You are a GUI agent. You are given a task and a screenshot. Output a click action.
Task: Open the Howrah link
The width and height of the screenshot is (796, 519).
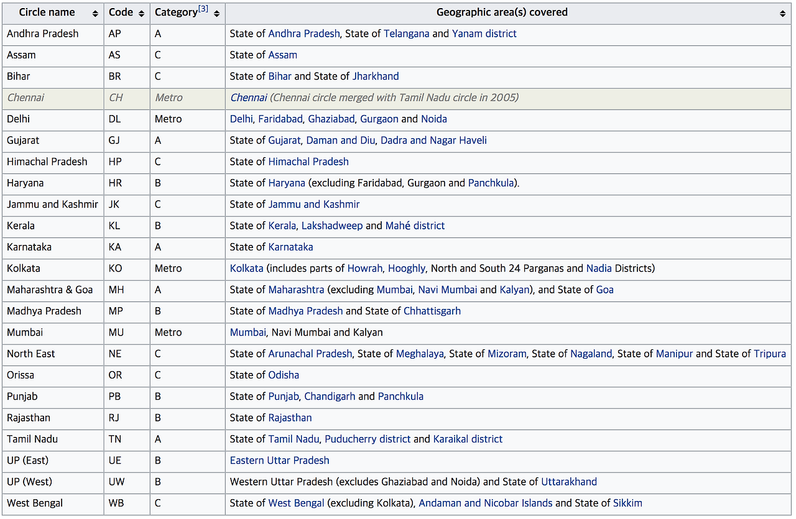(365, 269)
